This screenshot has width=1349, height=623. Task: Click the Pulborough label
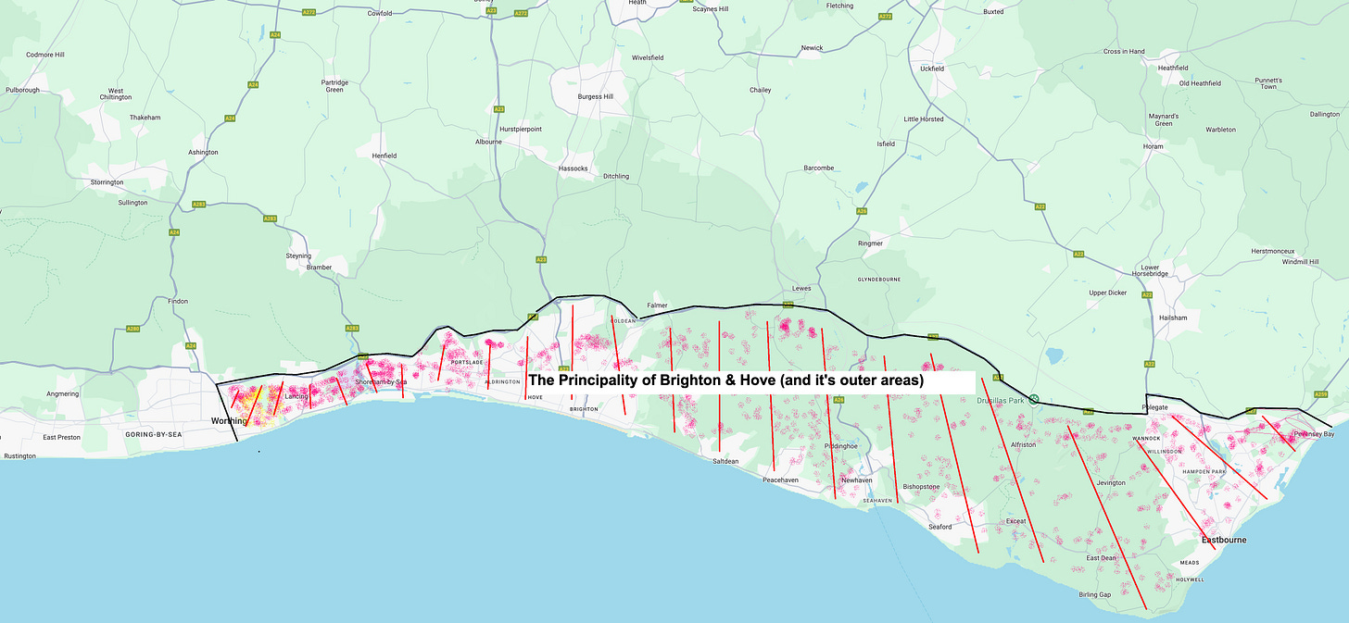coord(22,90)
